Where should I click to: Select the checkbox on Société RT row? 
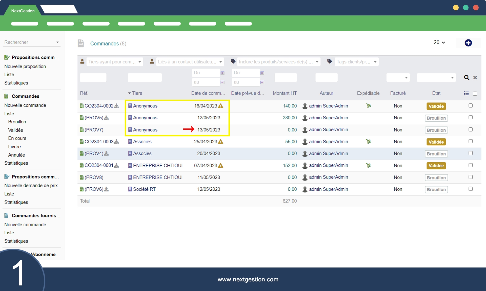[x=470, y=189]
